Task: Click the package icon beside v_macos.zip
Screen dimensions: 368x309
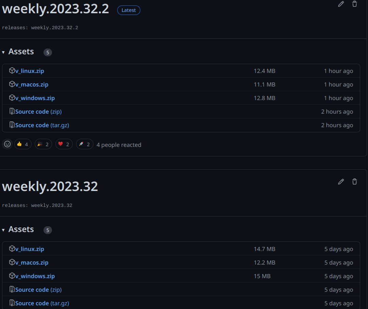Action: (x=12, y=84)
